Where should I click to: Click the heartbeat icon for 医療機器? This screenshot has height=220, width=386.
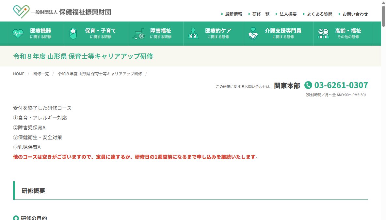[18, 34]
